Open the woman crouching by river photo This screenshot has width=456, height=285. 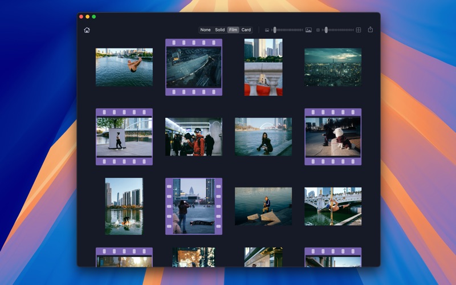pos(263,137)
